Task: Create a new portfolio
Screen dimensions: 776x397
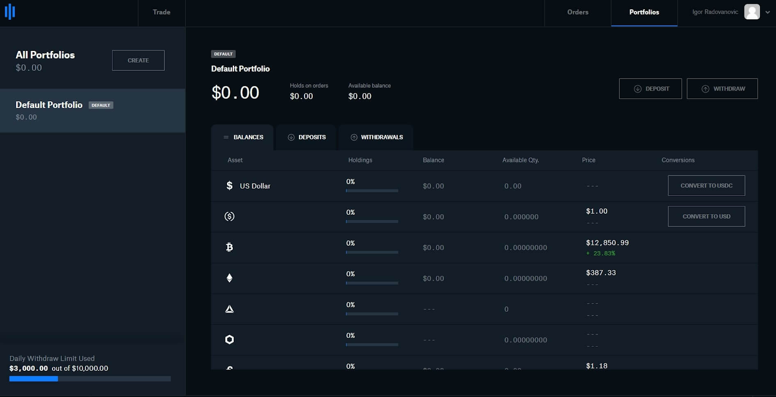Action: pos(138,61)
